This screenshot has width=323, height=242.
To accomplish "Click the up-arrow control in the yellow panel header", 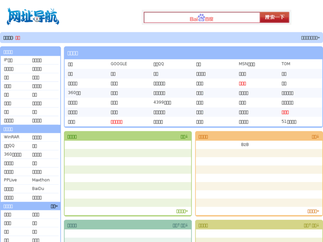I will pos(307,226).
